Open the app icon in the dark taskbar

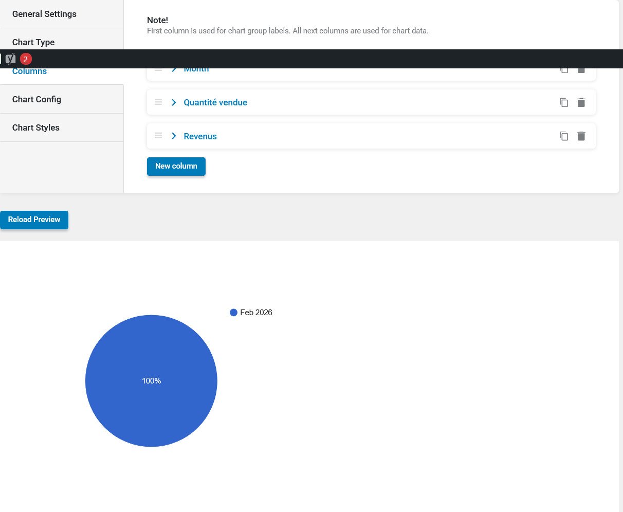coord(10,59)
